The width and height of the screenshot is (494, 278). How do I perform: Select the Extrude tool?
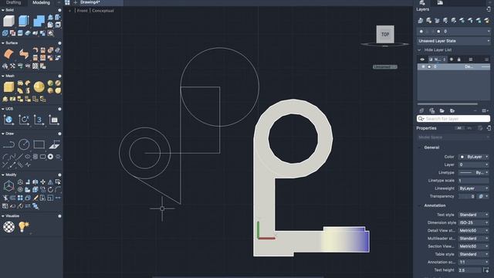tap(24, 21)
